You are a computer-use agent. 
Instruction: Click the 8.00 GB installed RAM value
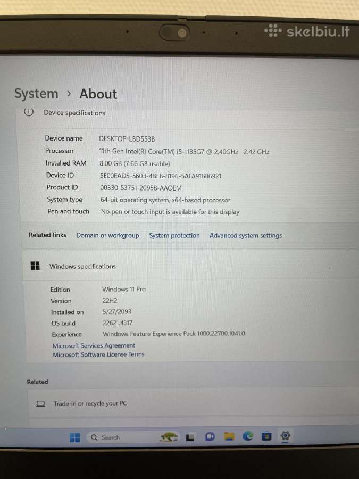[135, 164]
